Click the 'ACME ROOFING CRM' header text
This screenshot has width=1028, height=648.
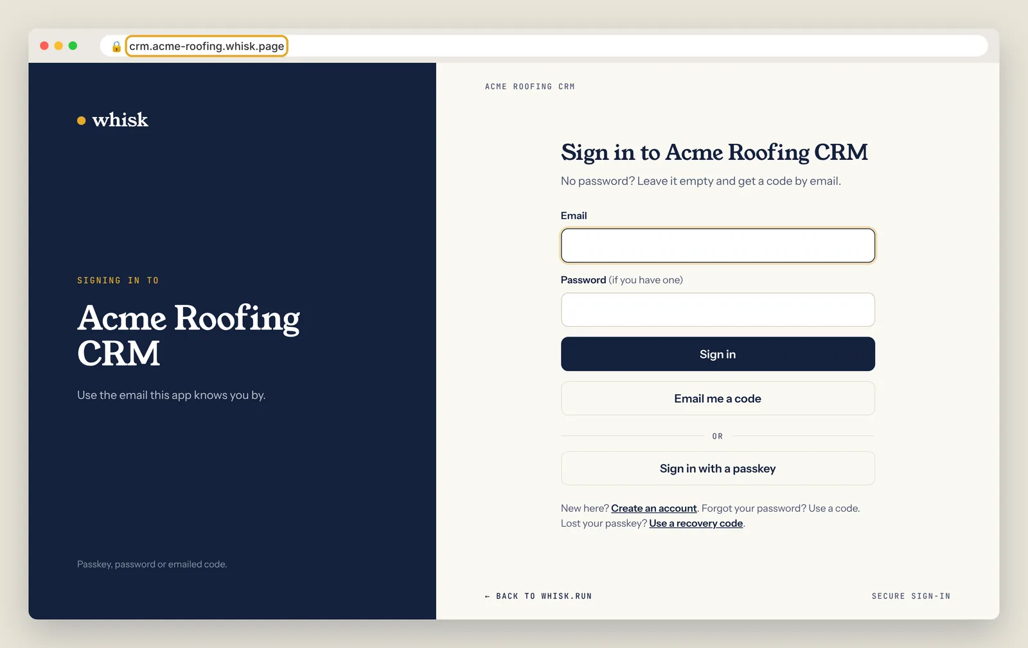[529, 87]
